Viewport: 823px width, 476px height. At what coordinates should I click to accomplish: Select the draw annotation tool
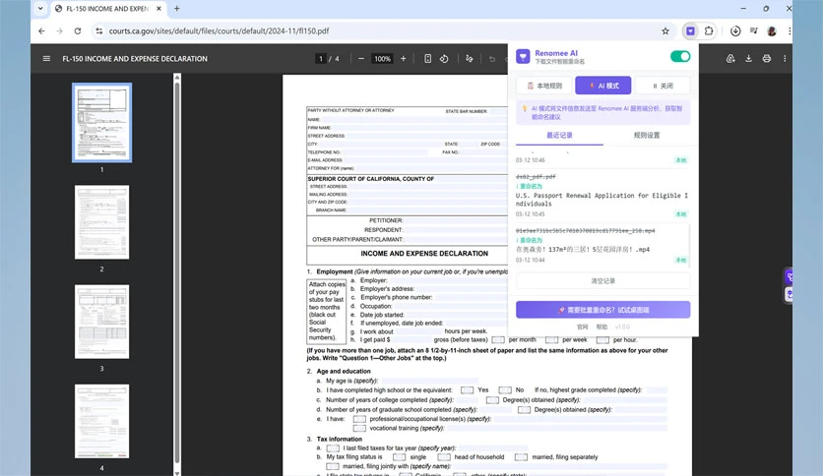[470, 59]
